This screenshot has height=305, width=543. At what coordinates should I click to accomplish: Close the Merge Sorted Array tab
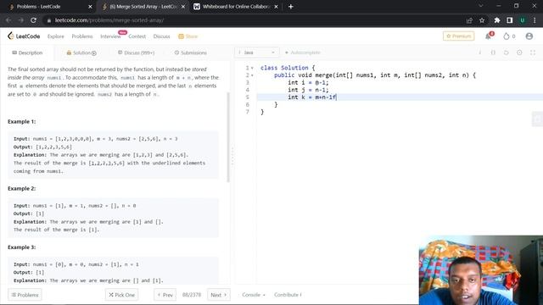pos(183,7)
